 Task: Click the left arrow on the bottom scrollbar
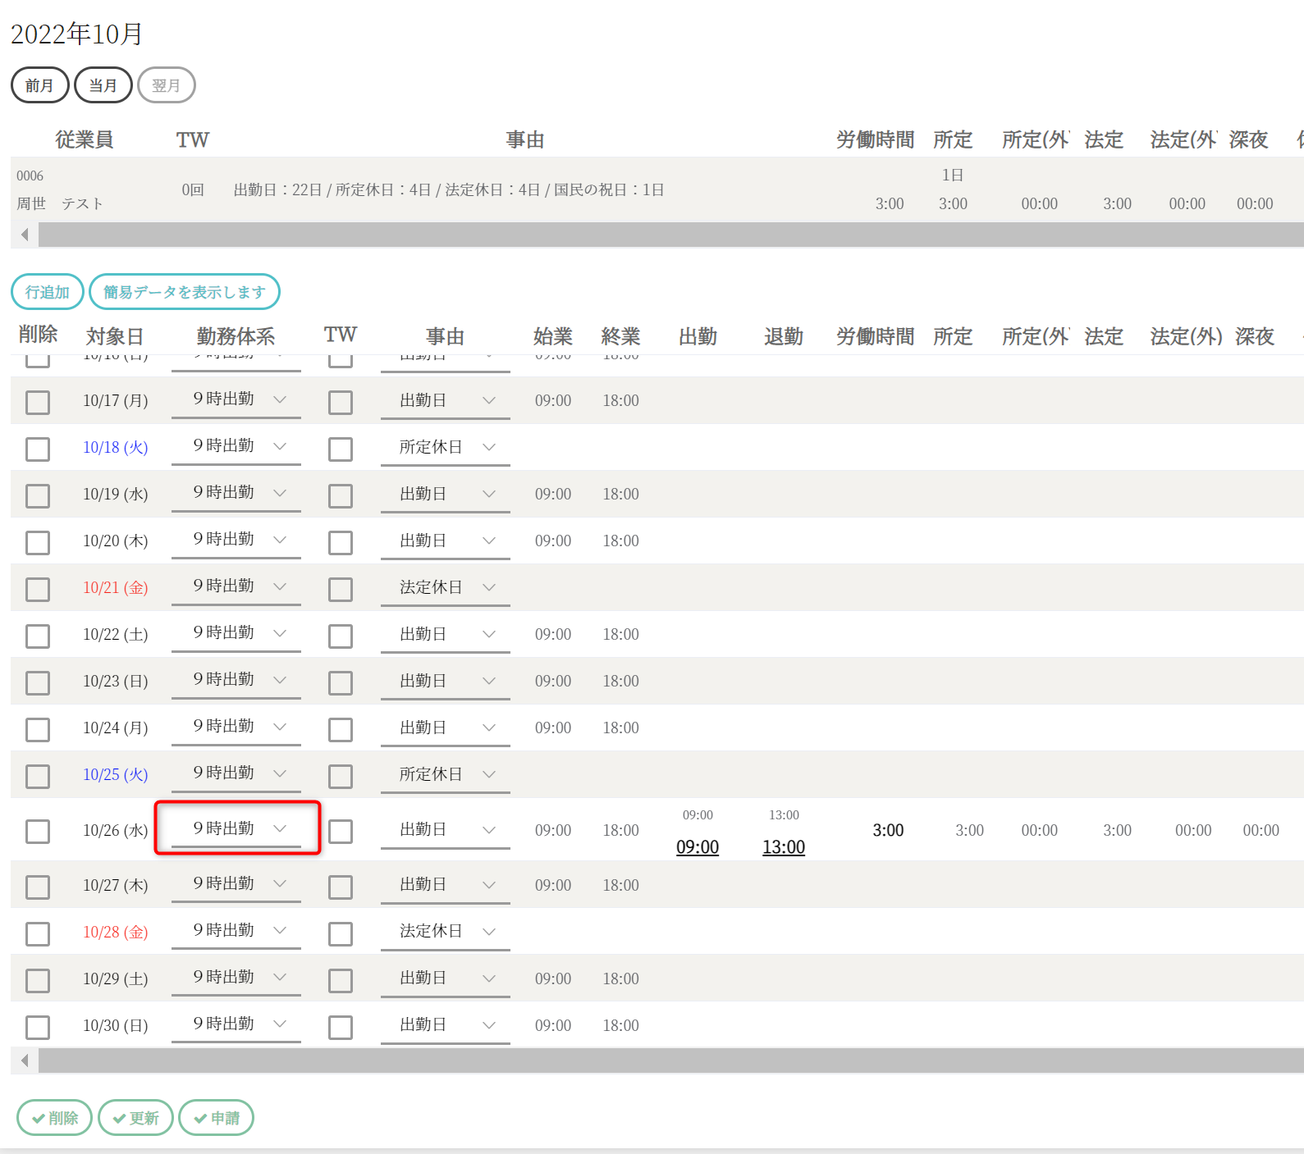25,1060
